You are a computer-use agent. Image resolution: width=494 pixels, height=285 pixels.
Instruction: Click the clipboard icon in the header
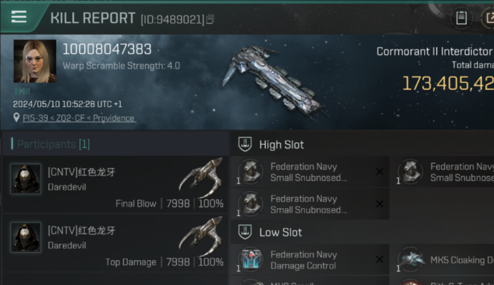461,18
